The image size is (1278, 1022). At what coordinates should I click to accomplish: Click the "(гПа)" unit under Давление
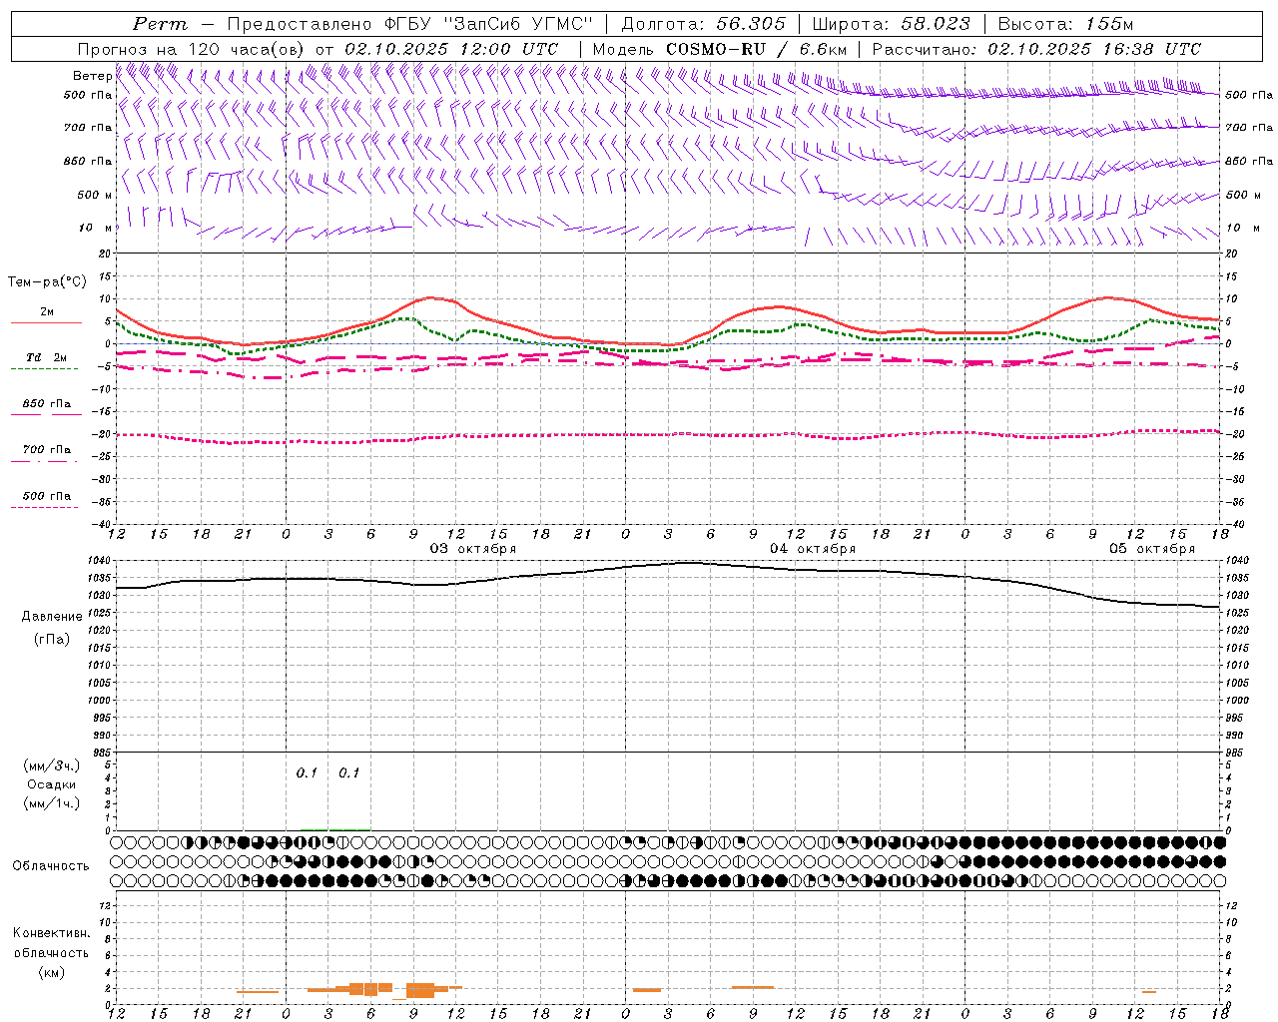tap(52, 640)
